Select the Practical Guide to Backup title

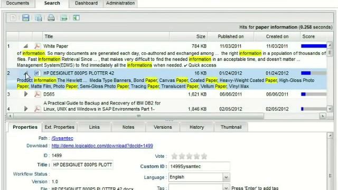tap(102, 106)
